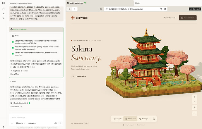
Task: Click the Wander a little arrow icon
Action: click(73, 76)
